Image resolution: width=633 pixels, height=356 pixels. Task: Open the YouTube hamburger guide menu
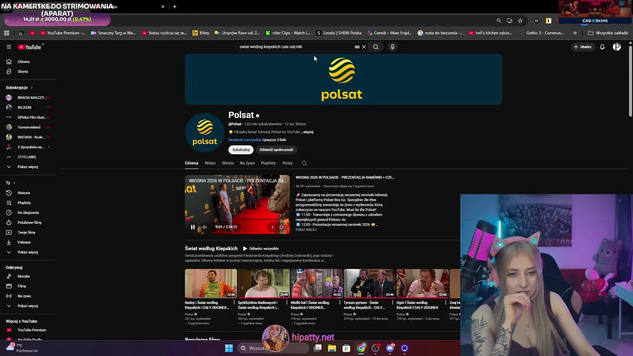point(8,47)
